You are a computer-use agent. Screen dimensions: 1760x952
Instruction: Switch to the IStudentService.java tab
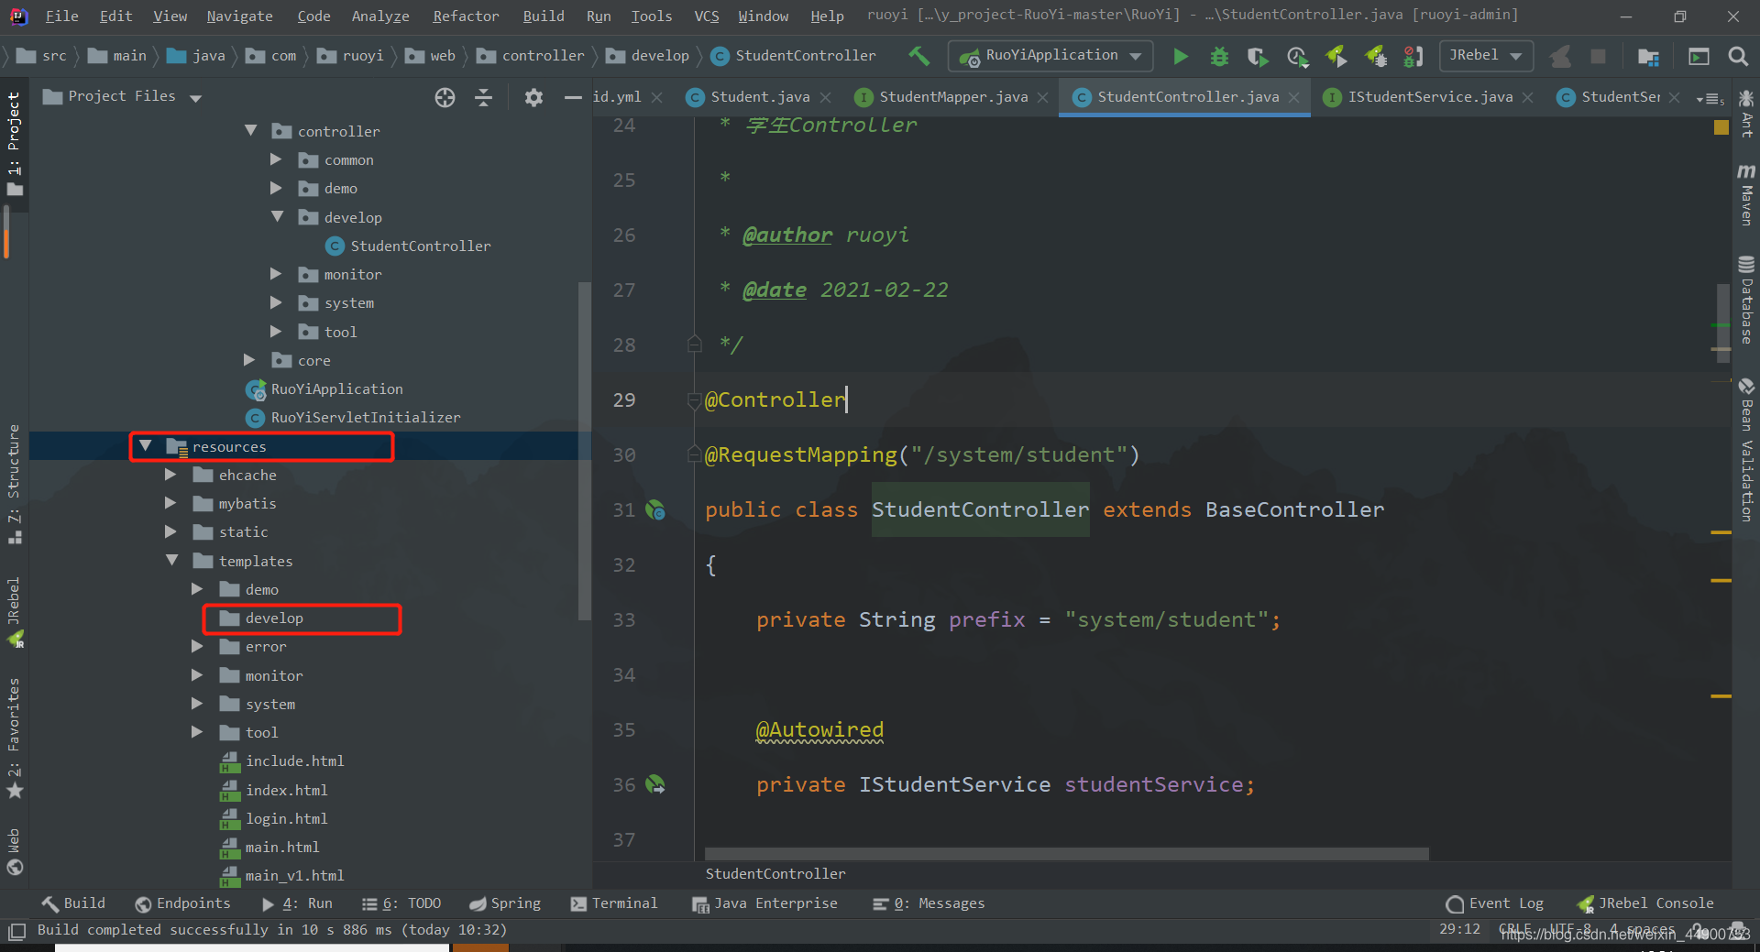(1430, 97)
